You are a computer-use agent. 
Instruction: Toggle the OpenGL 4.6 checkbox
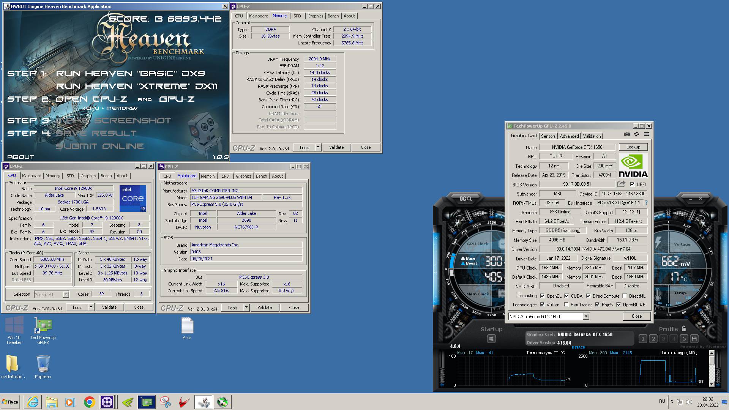coord(619,304)
